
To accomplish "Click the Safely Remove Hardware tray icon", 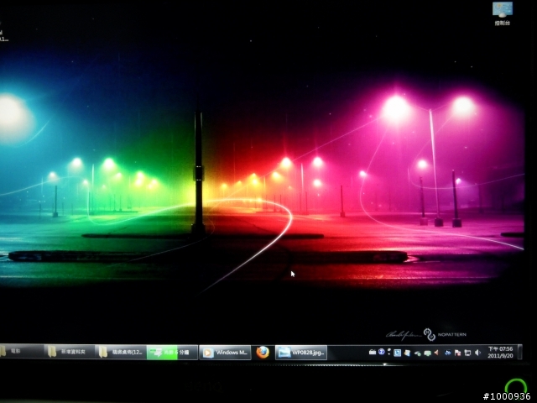I will pos(418,353).
